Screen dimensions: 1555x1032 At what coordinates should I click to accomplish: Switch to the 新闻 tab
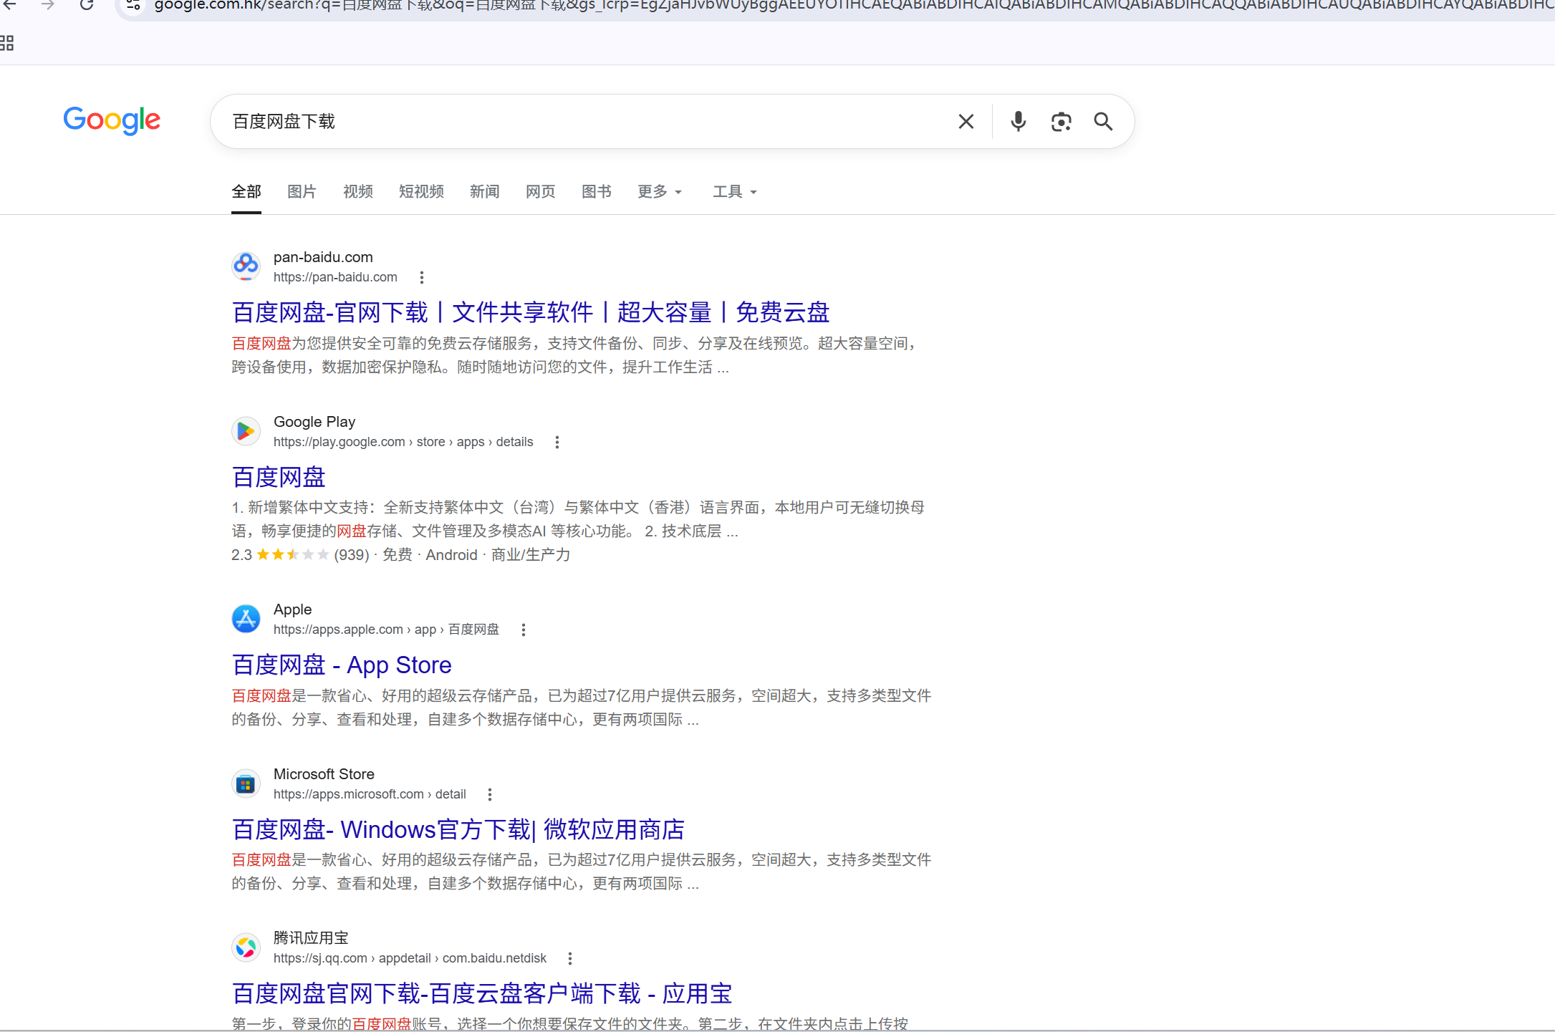[485, 192]
